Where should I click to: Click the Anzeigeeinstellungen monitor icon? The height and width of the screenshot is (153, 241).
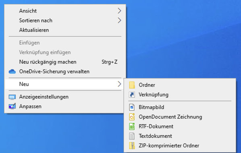pos(12,97)
